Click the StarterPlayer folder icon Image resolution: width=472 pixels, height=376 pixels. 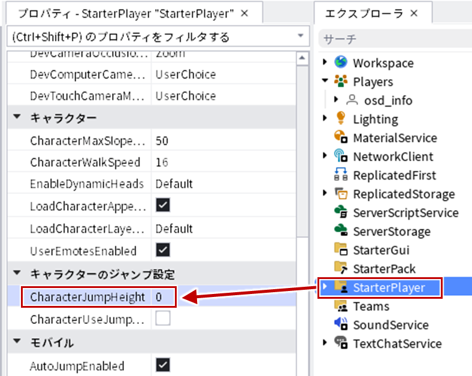[341, 287]
